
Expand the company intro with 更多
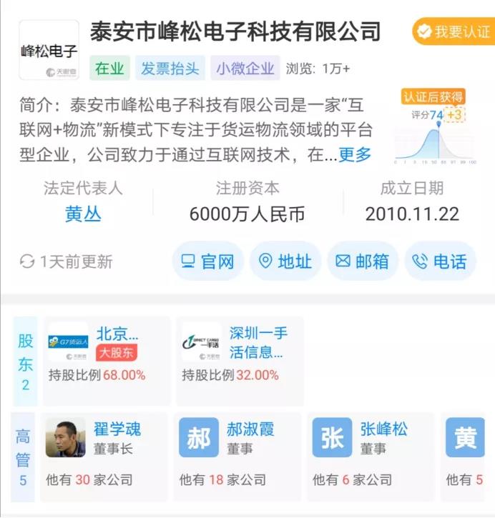pos(355,154)
